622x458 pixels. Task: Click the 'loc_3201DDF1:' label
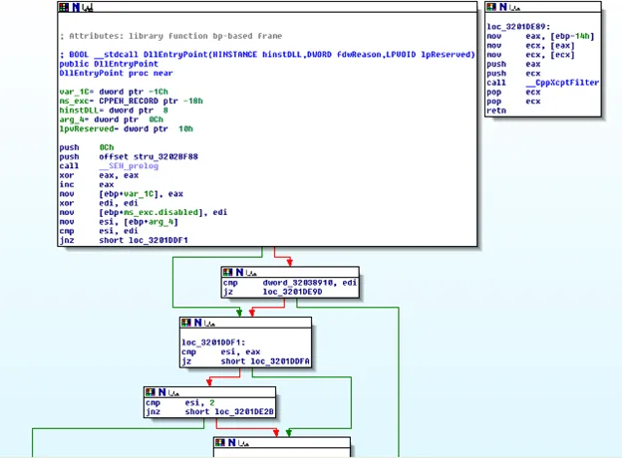pos(213,343)
